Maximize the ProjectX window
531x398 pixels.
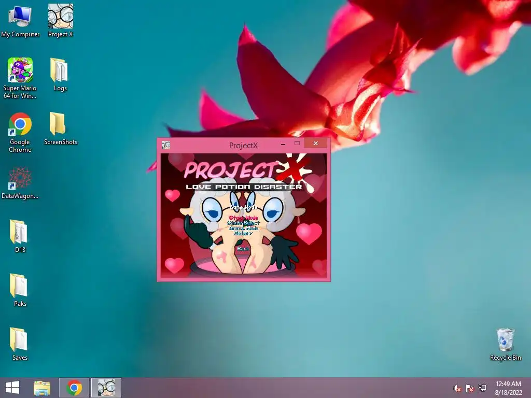pos(297,144)
